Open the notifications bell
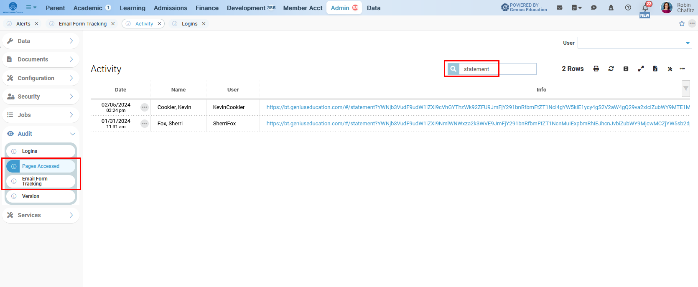The image size is (698, 287). pyautogui.click(x=645, y=8)
